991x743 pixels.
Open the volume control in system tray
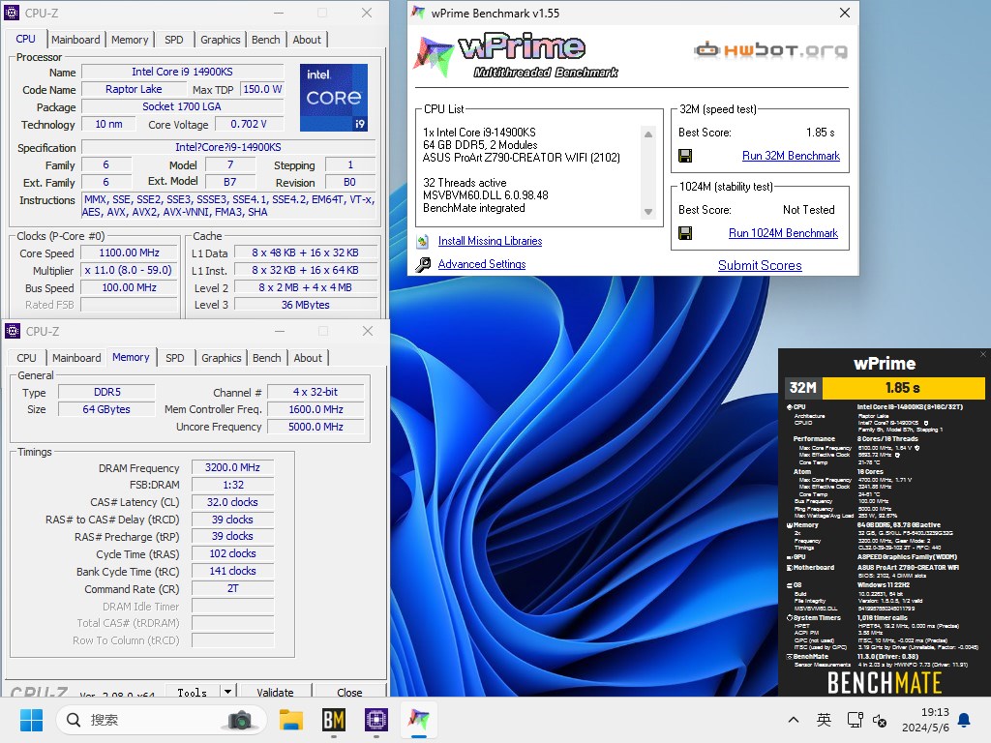tap(880, 720)
